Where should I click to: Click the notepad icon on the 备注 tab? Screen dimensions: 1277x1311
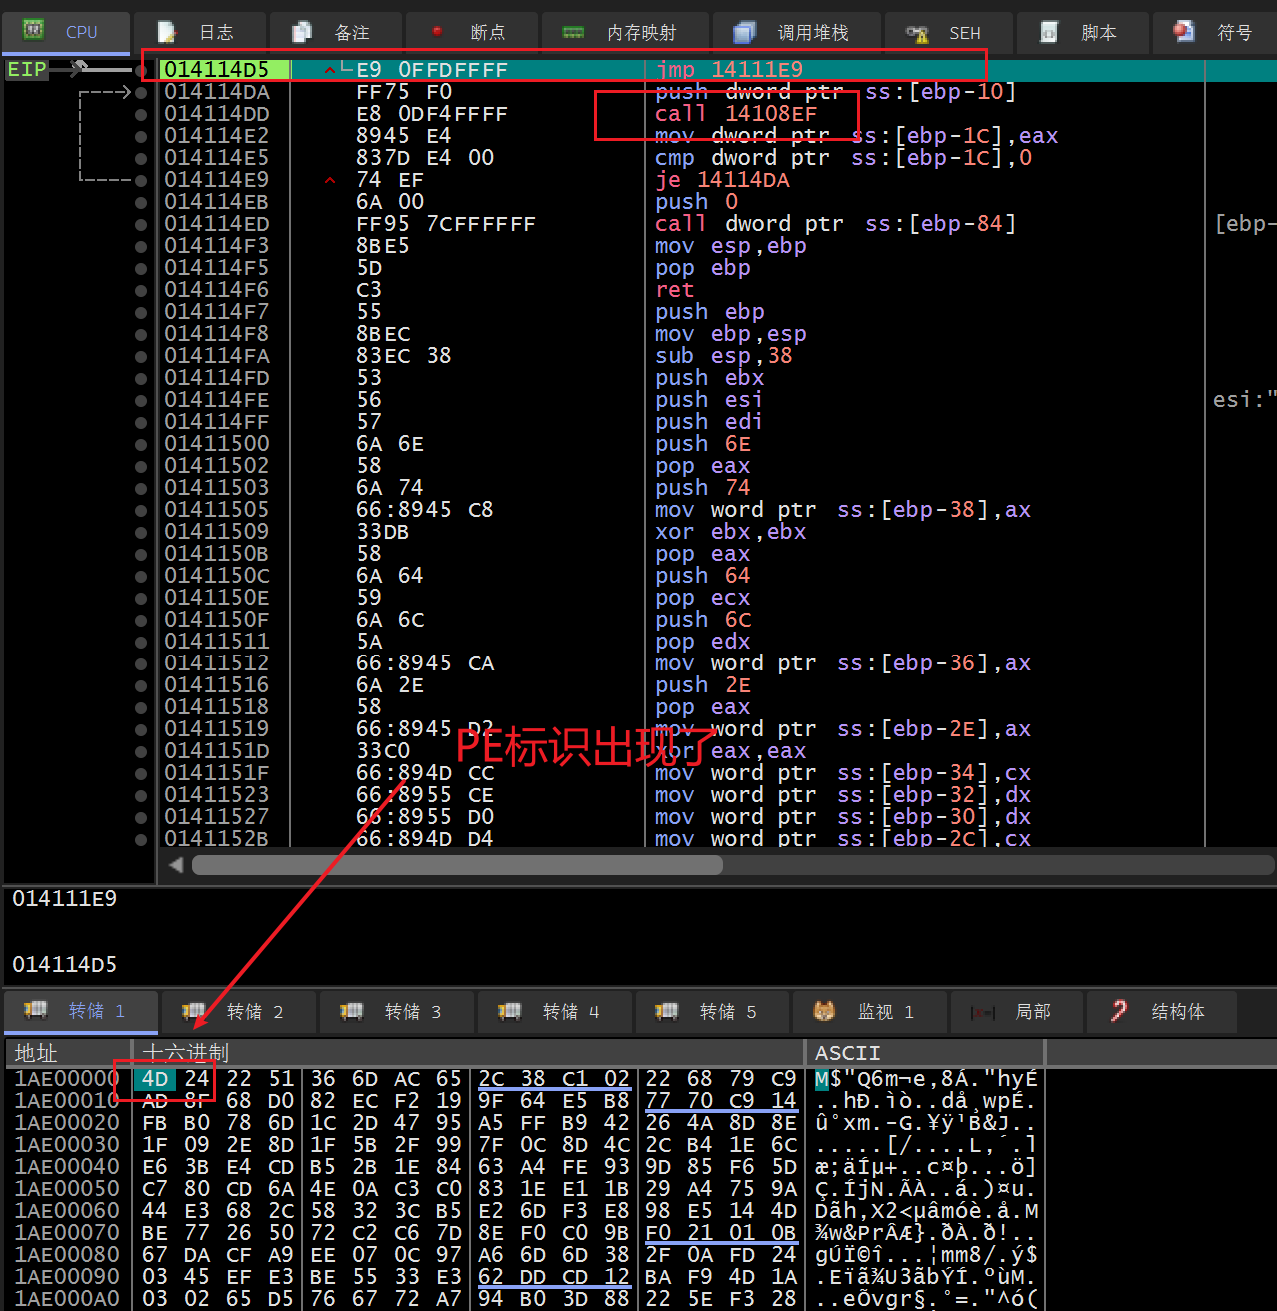point(301,32)
